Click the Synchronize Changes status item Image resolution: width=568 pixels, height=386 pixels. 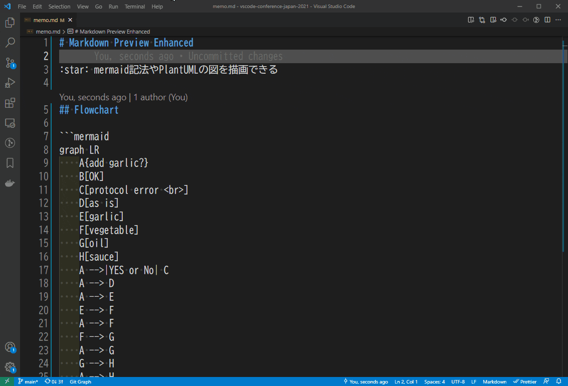[54, 381]
